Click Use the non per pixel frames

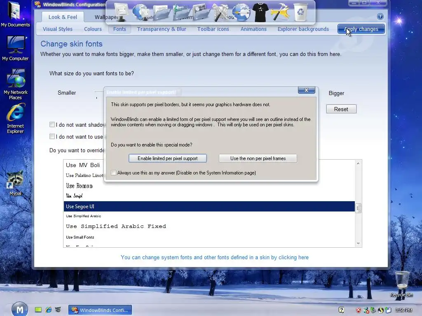pyautogui.click(x=258, y=158)
